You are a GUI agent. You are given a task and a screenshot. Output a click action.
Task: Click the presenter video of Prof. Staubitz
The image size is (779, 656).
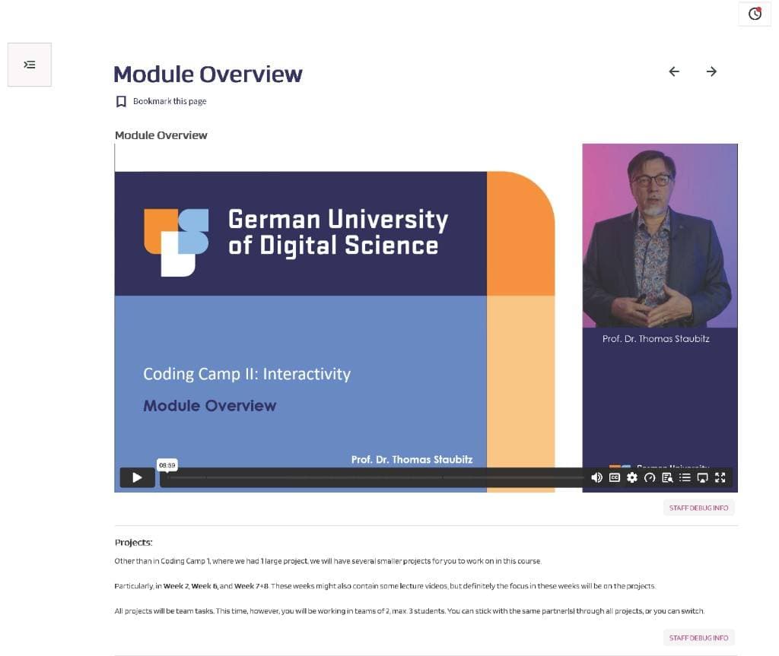[660, 236]
